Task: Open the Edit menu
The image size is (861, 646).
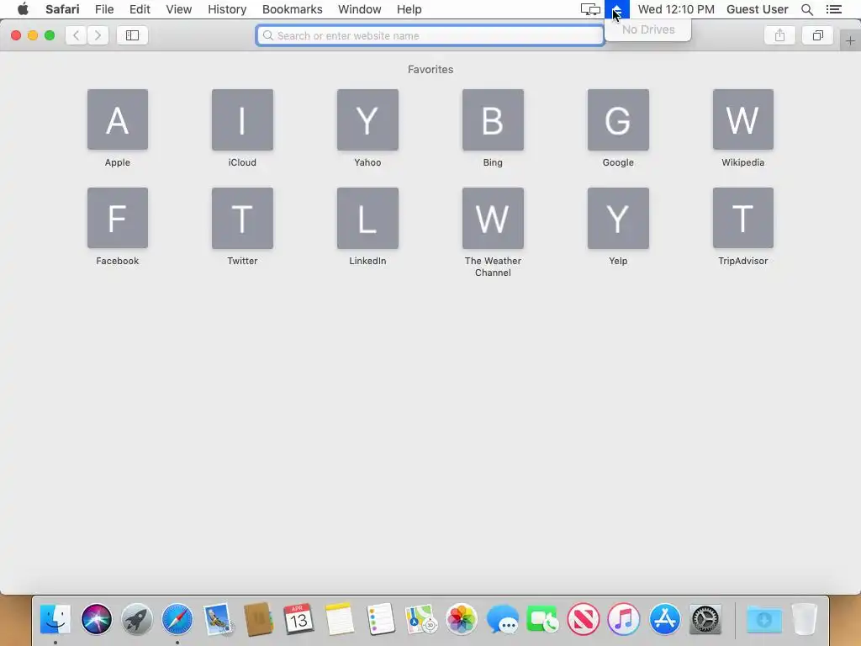Action: coord(140,9)
